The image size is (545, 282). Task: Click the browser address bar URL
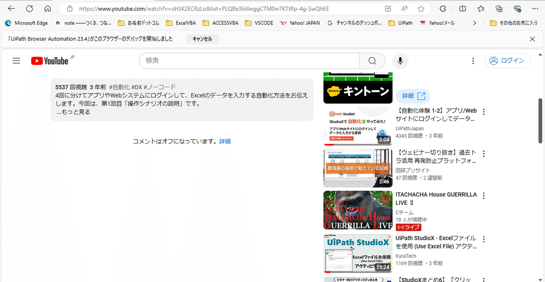tap(204, 9)
